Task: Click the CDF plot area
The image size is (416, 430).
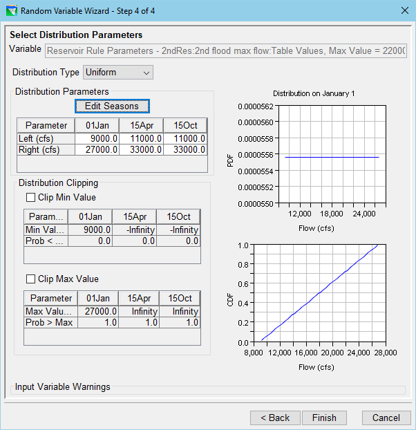Action: click(320, 292)
